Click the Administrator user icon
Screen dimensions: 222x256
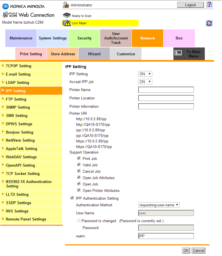[66, 5]
